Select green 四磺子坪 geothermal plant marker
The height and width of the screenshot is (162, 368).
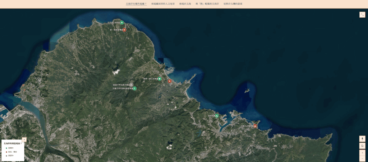(135, 88)
